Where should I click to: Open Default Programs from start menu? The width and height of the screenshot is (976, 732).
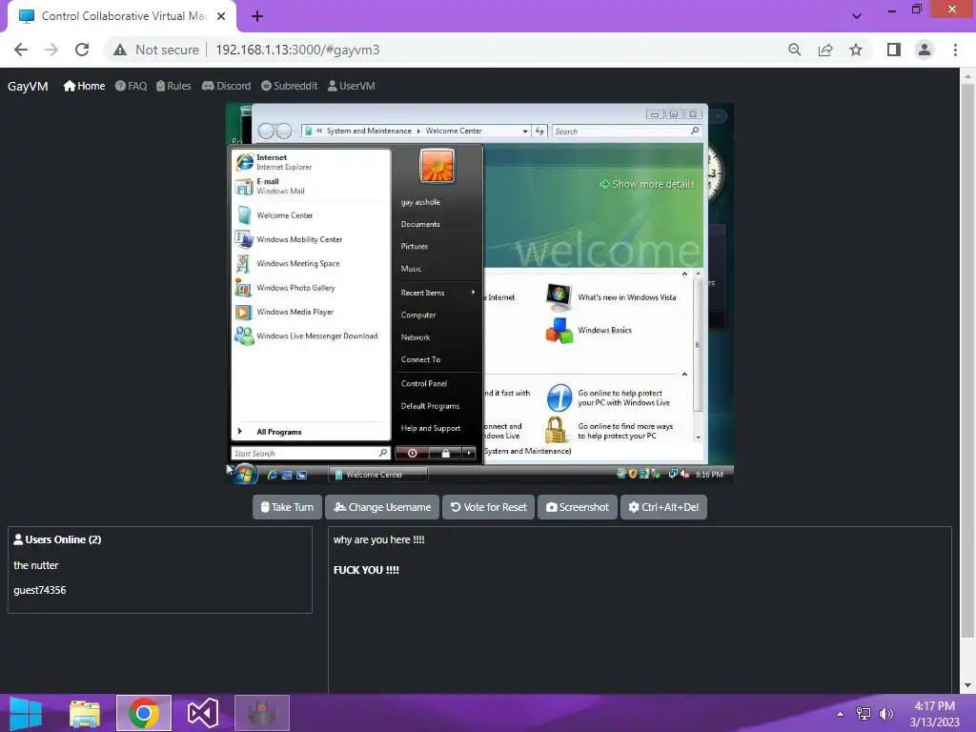click(x=430, y=406)
